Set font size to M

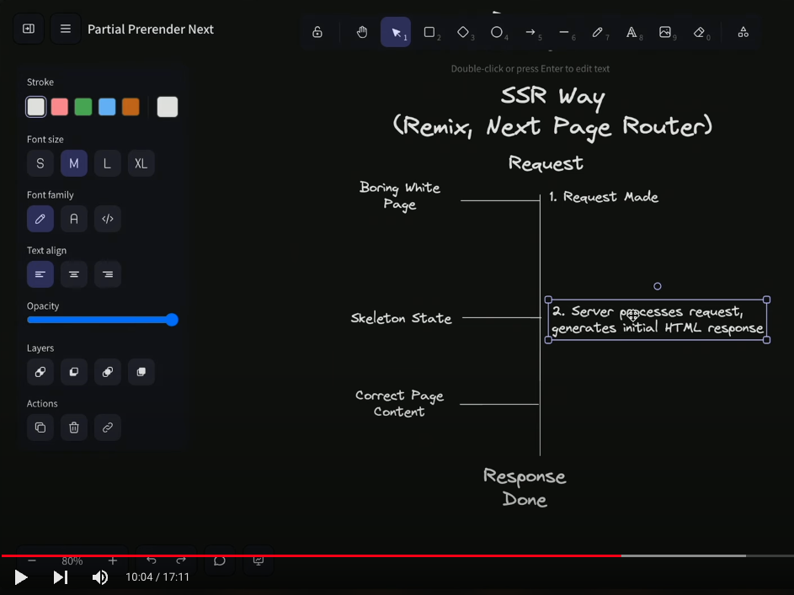74,163
